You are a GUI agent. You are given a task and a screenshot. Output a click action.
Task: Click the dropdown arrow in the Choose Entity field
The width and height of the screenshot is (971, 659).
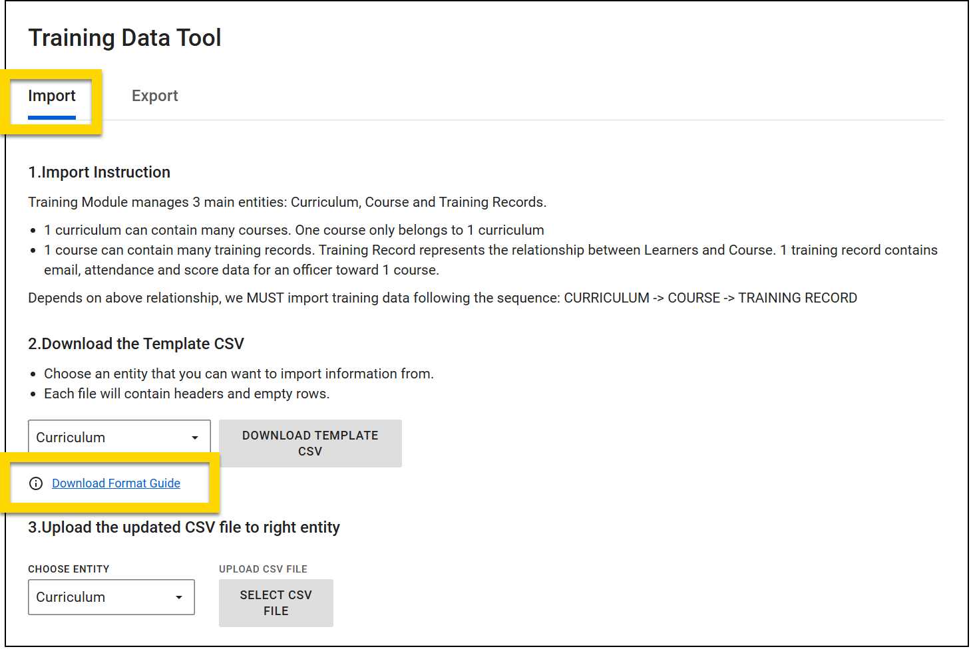tap(178, 597)
